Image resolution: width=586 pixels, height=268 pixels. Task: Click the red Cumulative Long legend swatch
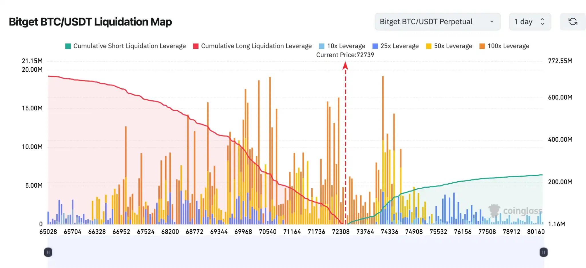(x=196, y=46)
